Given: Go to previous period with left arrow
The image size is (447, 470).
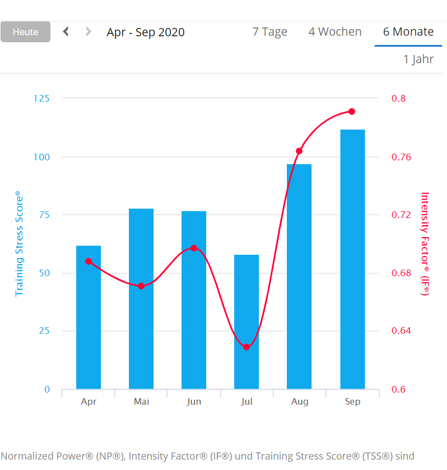Looking at the screenshot, I should tap(66, 32).
